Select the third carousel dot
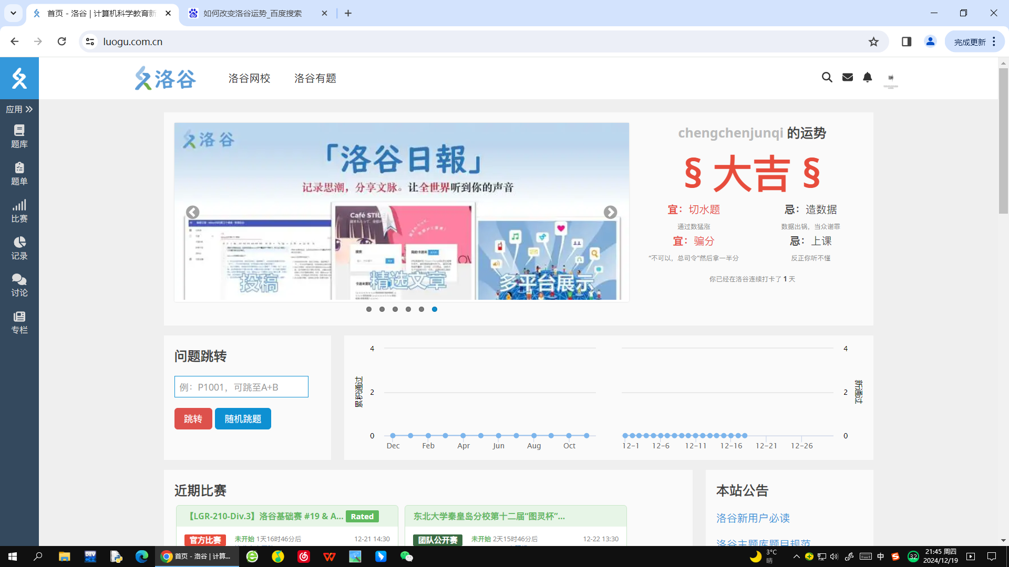 tap(395, 309)
